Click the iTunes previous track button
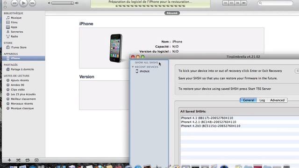The image size is (299, 168). [14, 3]
